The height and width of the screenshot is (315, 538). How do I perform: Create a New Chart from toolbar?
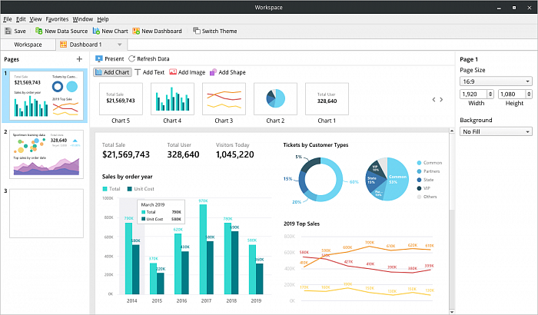click(x=96, y=31)
